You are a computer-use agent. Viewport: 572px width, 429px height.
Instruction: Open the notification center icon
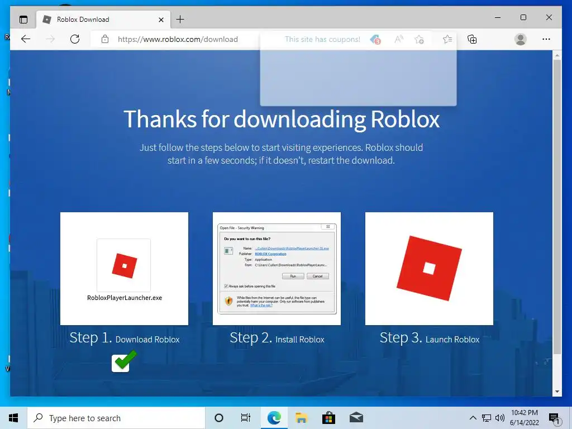click(x=554, y=418)
